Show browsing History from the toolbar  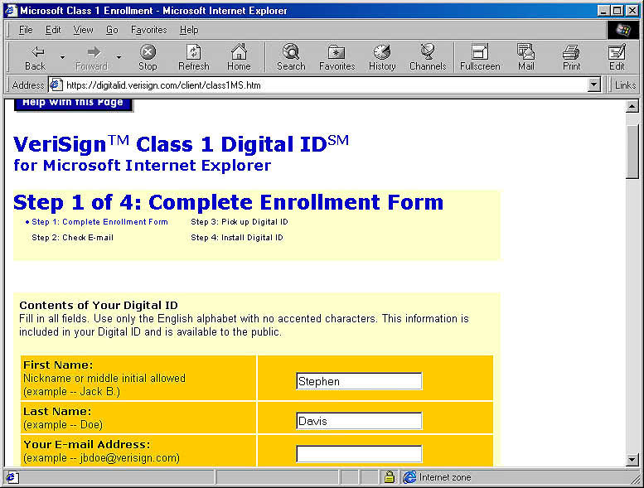[x=382, y=57]
